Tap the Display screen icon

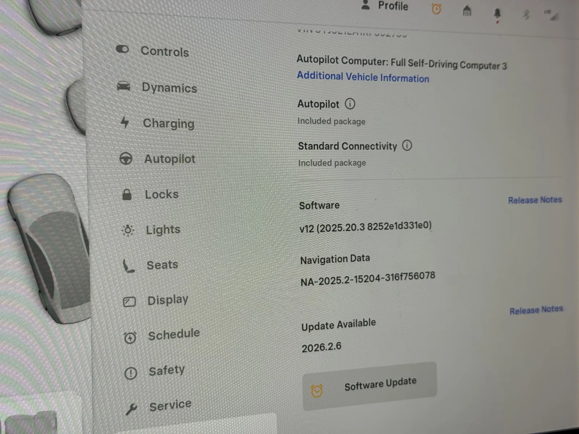(x=129, y=302)
